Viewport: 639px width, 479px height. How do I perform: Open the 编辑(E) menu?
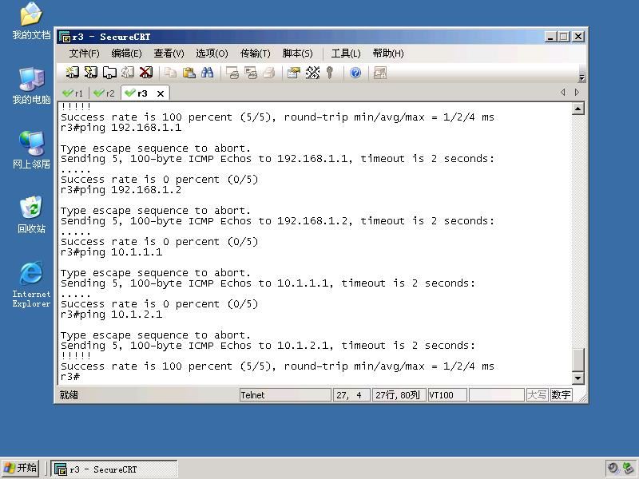click(126, 53)
